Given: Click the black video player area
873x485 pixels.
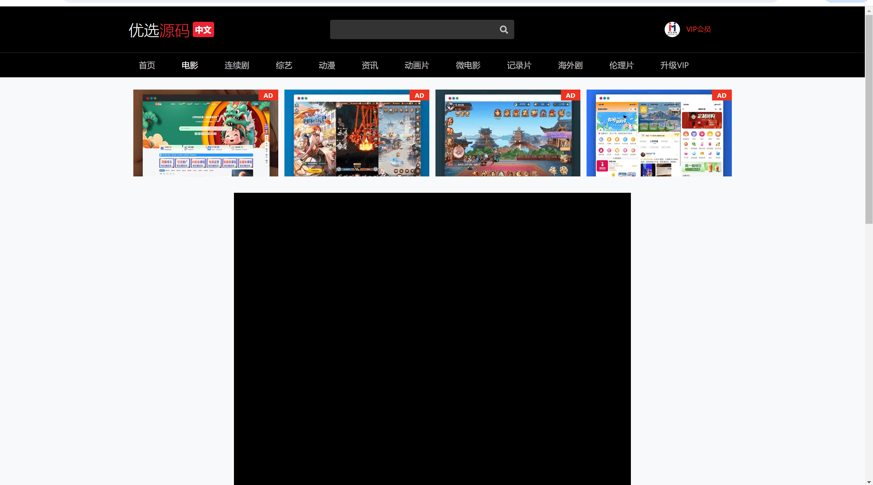Looking at the screenshot, I should (x=432, y=339).
